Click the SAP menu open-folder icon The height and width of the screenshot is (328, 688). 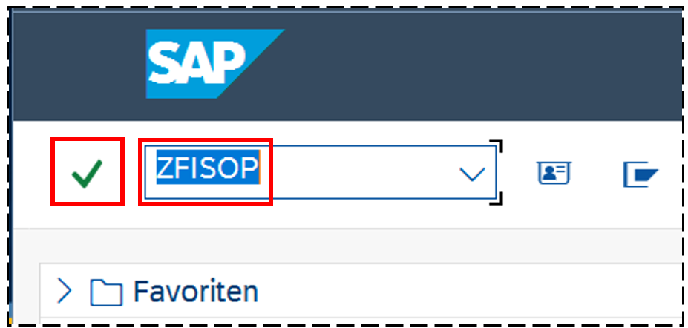641,174
